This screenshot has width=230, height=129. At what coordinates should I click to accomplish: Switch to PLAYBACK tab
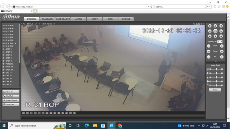(47, 19)
